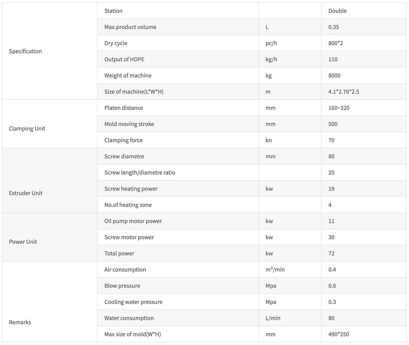Image resolution: width=409 pixels, height=345 pixels.
Task: Select the Double station value
Action: [337, 11]
